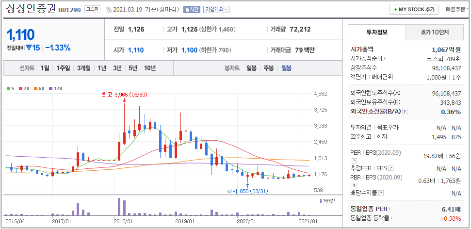
Task: Open the 동일업종 PER link
Action: click(371, 209)
